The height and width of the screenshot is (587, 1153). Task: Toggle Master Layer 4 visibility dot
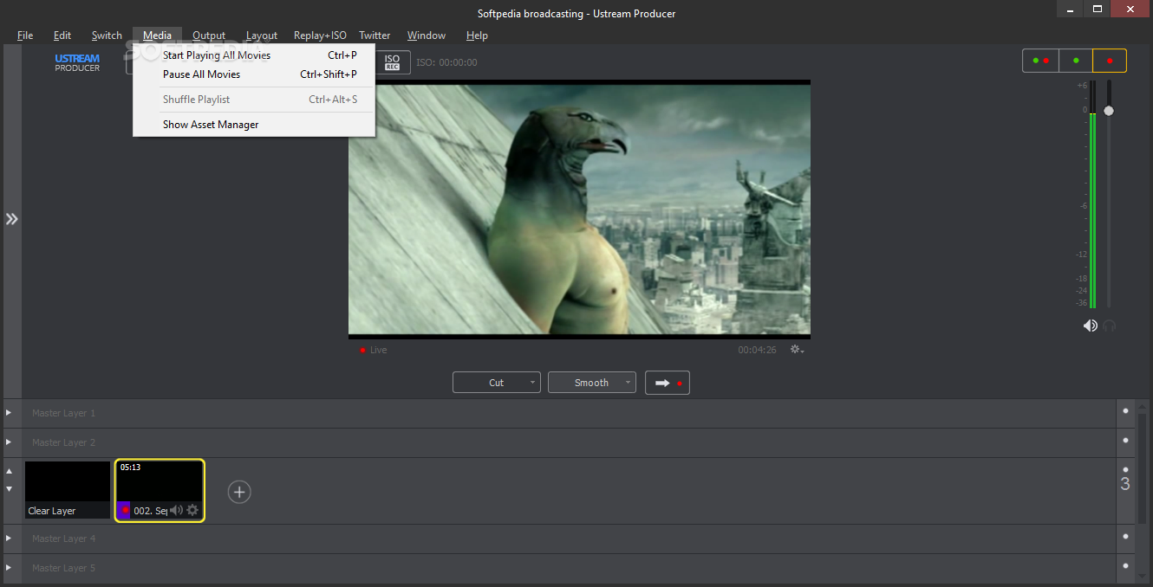pyautogui.click(x=1125, y=537)
